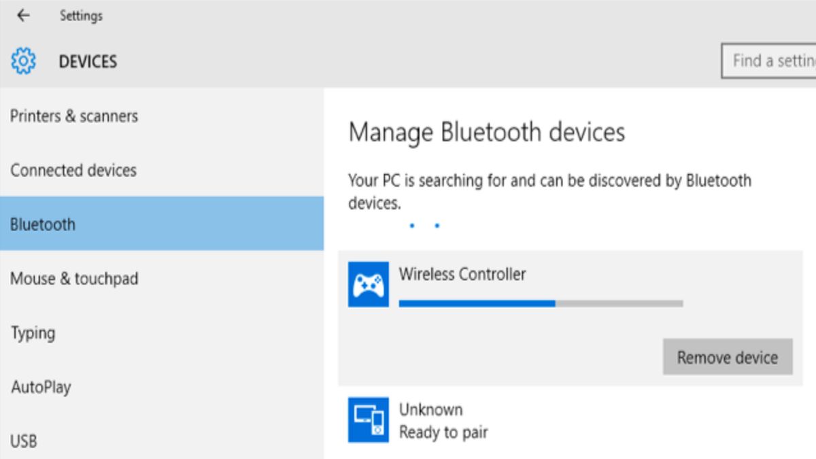
Task: Select the Bluetooth sidebar item
Action: pyautogui.click(x=43, y=224)
